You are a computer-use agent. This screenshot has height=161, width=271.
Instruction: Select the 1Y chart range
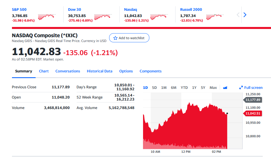pyautogui.click(x=194, y=88)
